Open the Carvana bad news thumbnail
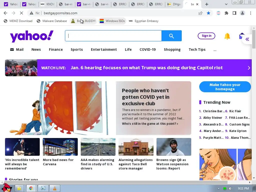 (x=60, y=147)
